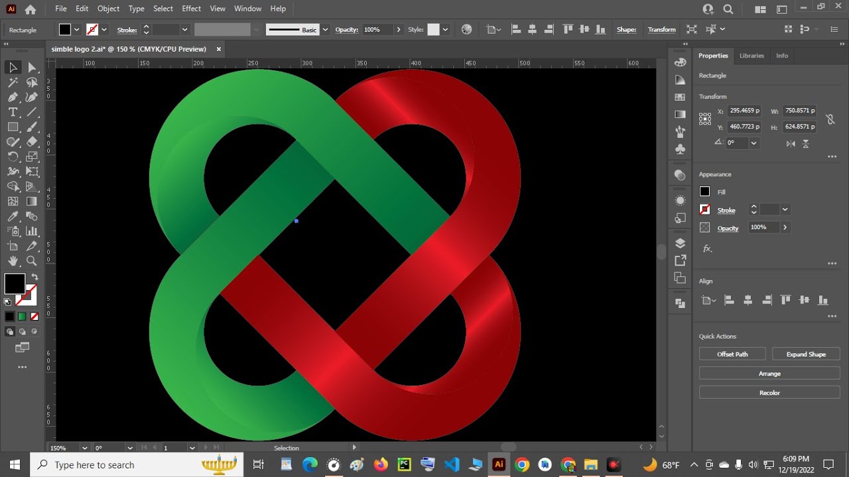Expand the Opacity options arrow in the Appearance section
This screenshot has width=849, height=477.
click(x=785, y=227)
